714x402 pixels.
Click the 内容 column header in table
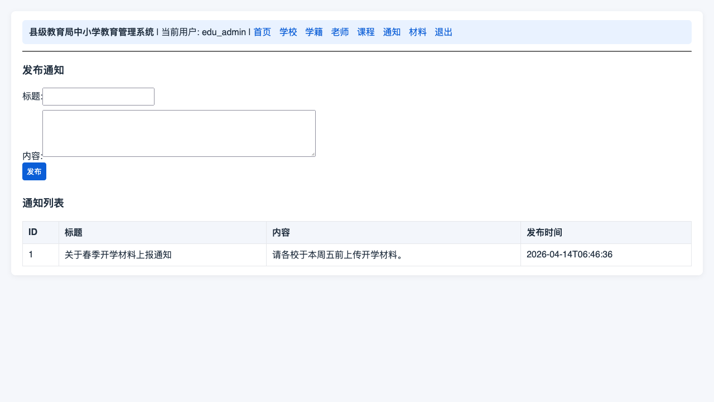tap(393, 233)
